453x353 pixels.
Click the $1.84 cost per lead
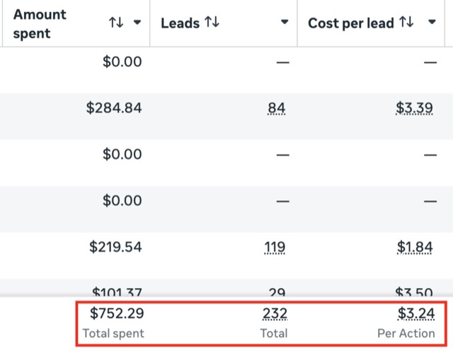(415, 247)
